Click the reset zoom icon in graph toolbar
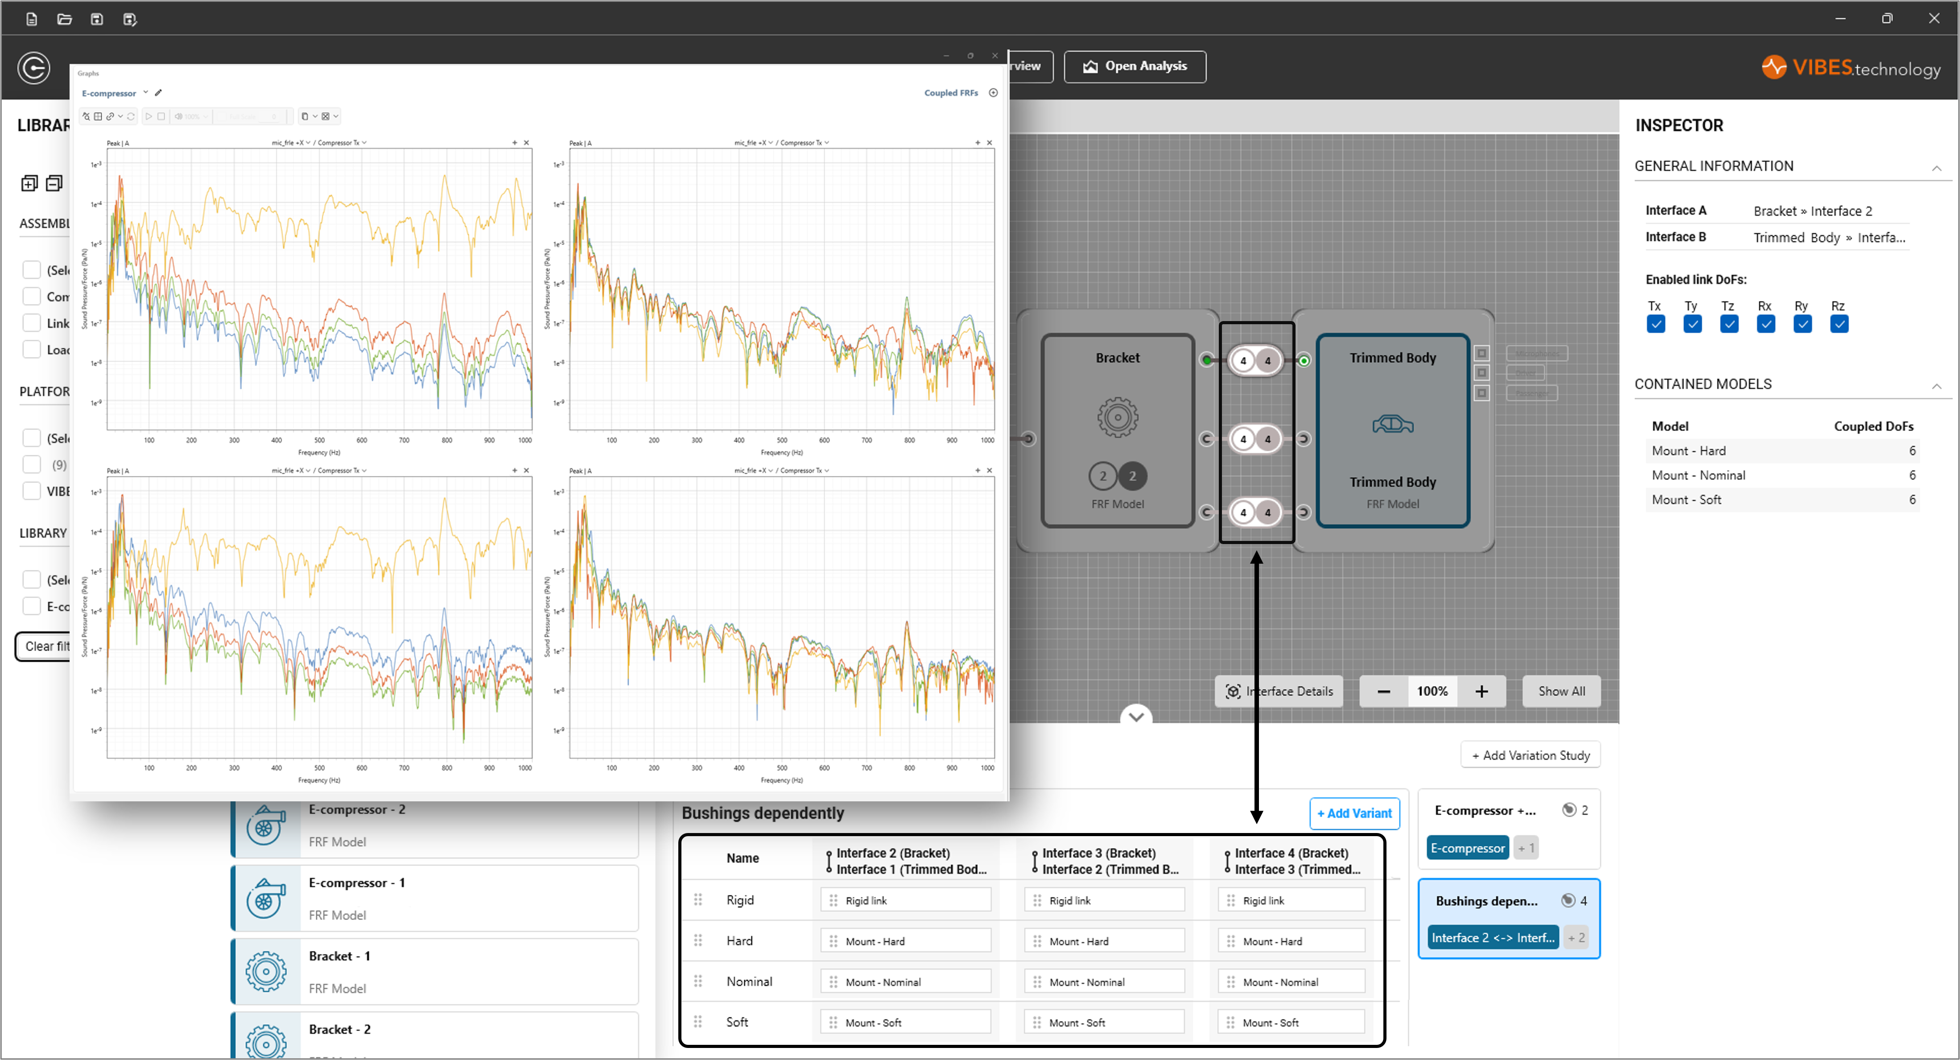Screen dimensions: 1960x1060 click(x=86, y=116)
